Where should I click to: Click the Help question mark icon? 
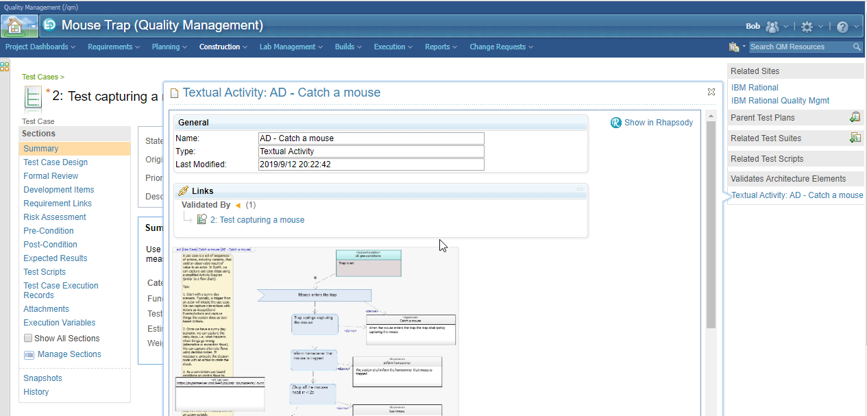point(842,26)
